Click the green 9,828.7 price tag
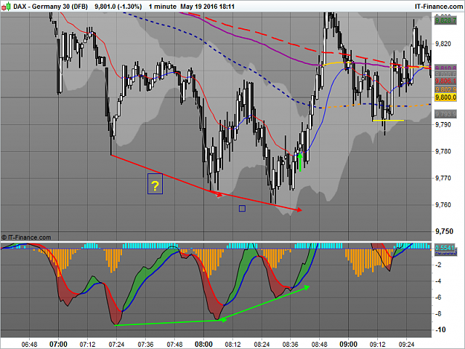 point(446,20)
